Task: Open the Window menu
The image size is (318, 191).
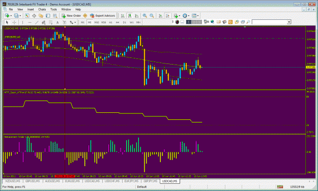Action: [66, 9]
